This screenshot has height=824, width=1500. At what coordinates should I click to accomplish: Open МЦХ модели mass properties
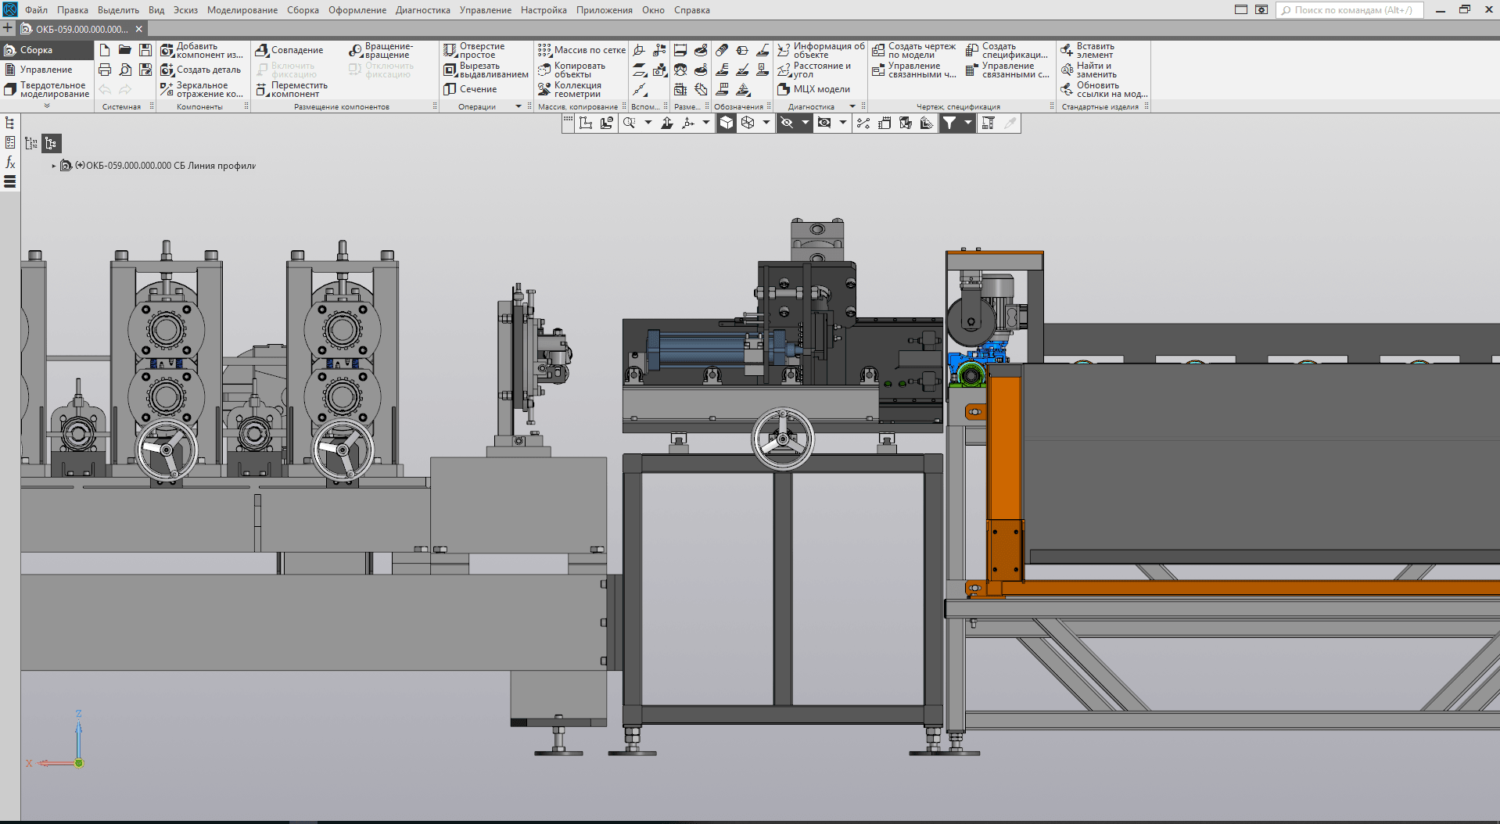pos(814,89)
